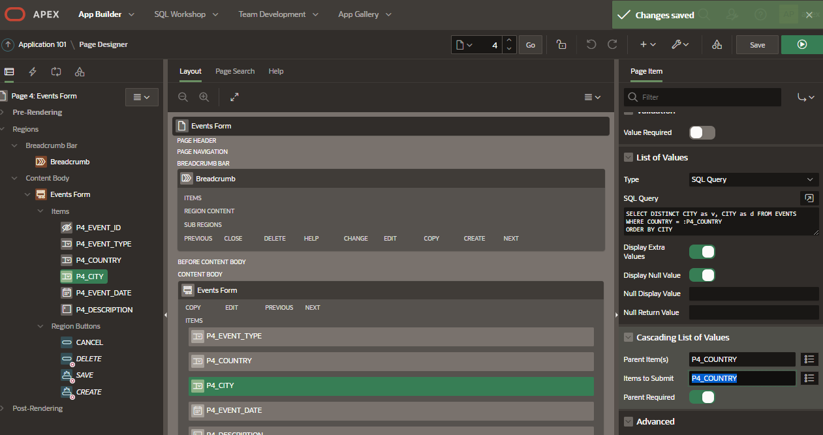Zoom out the layout view
823x435 pixels.
point(183,97)
